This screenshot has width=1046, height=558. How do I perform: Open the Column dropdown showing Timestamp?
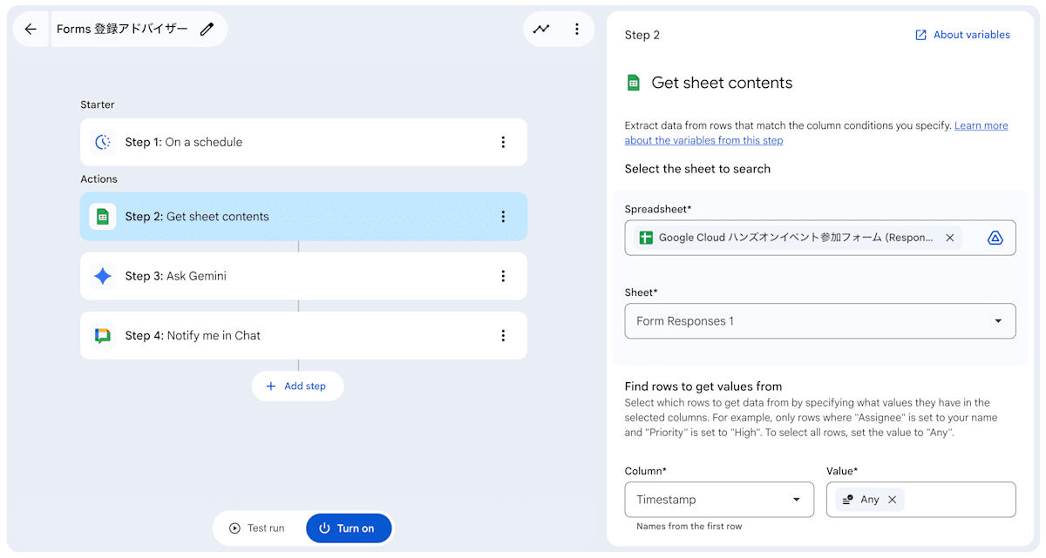719,500
